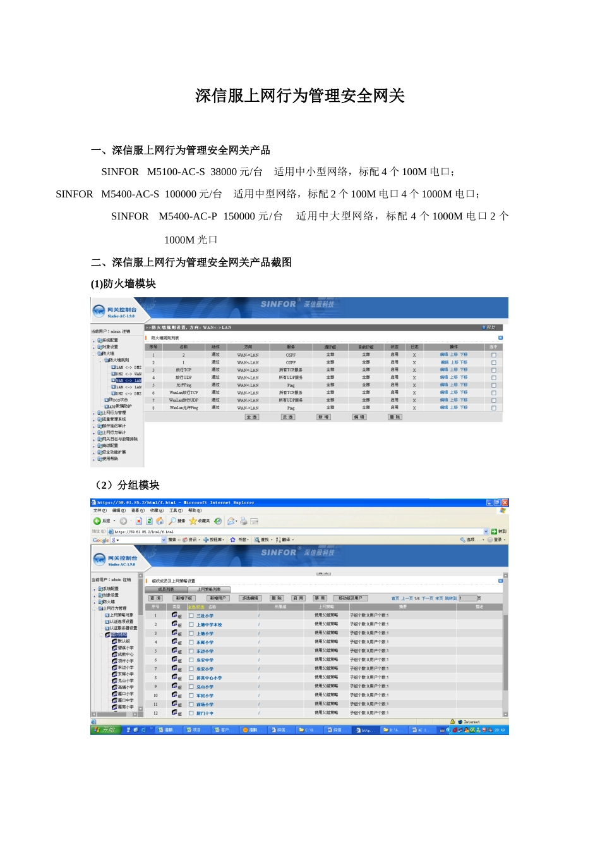
Task: Click the 反选 button under firewall rules
Action: pyautogui.click(x=287, y=417)
